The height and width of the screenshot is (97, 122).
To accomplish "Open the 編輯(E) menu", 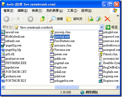I will click(23, 11).
